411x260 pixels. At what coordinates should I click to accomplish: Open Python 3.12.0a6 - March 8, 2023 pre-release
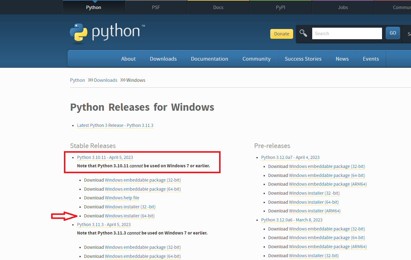[x=292, y=220]
